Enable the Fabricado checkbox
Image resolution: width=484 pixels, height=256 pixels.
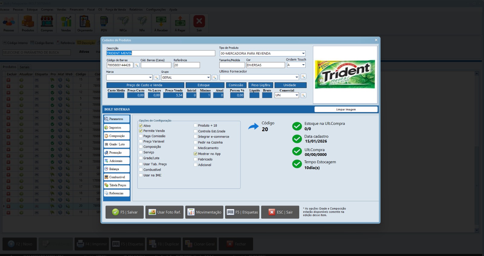click(x=195, y=159)
